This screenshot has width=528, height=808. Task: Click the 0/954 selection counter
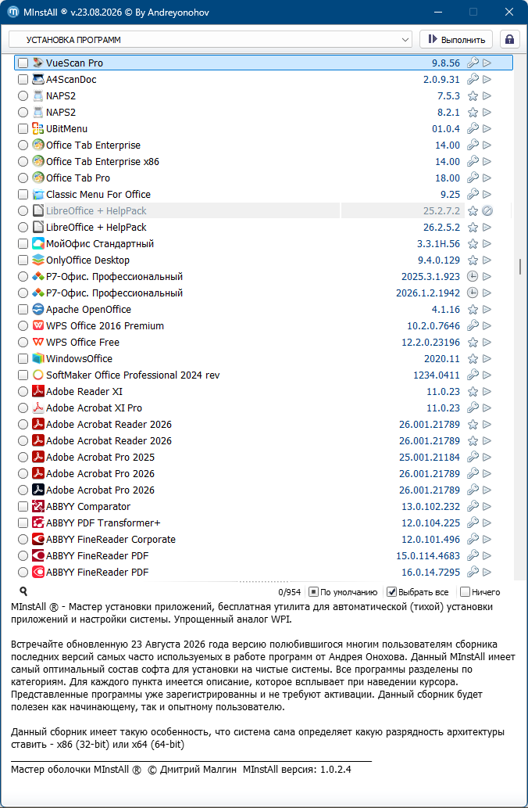click(289, 593)
